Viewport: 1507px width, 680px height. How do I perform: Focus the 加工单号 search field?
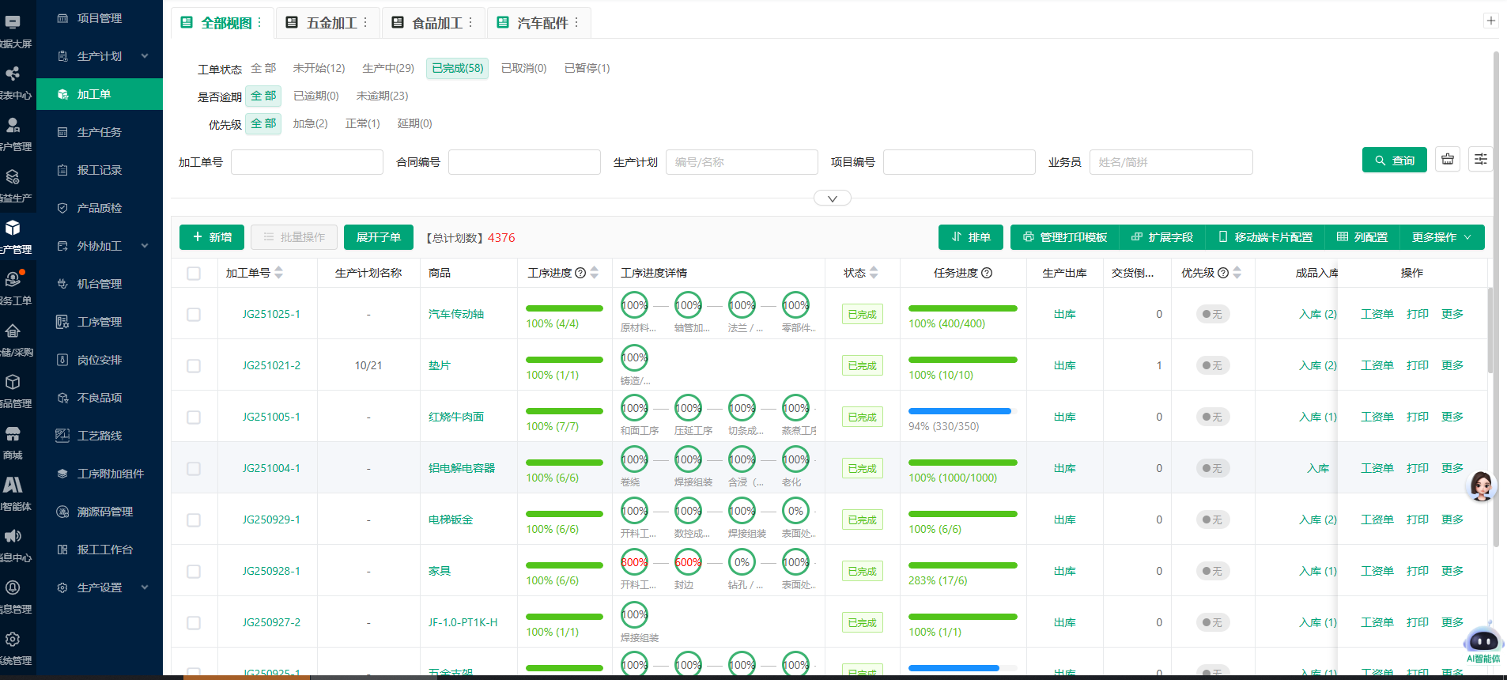pos(307,162)
